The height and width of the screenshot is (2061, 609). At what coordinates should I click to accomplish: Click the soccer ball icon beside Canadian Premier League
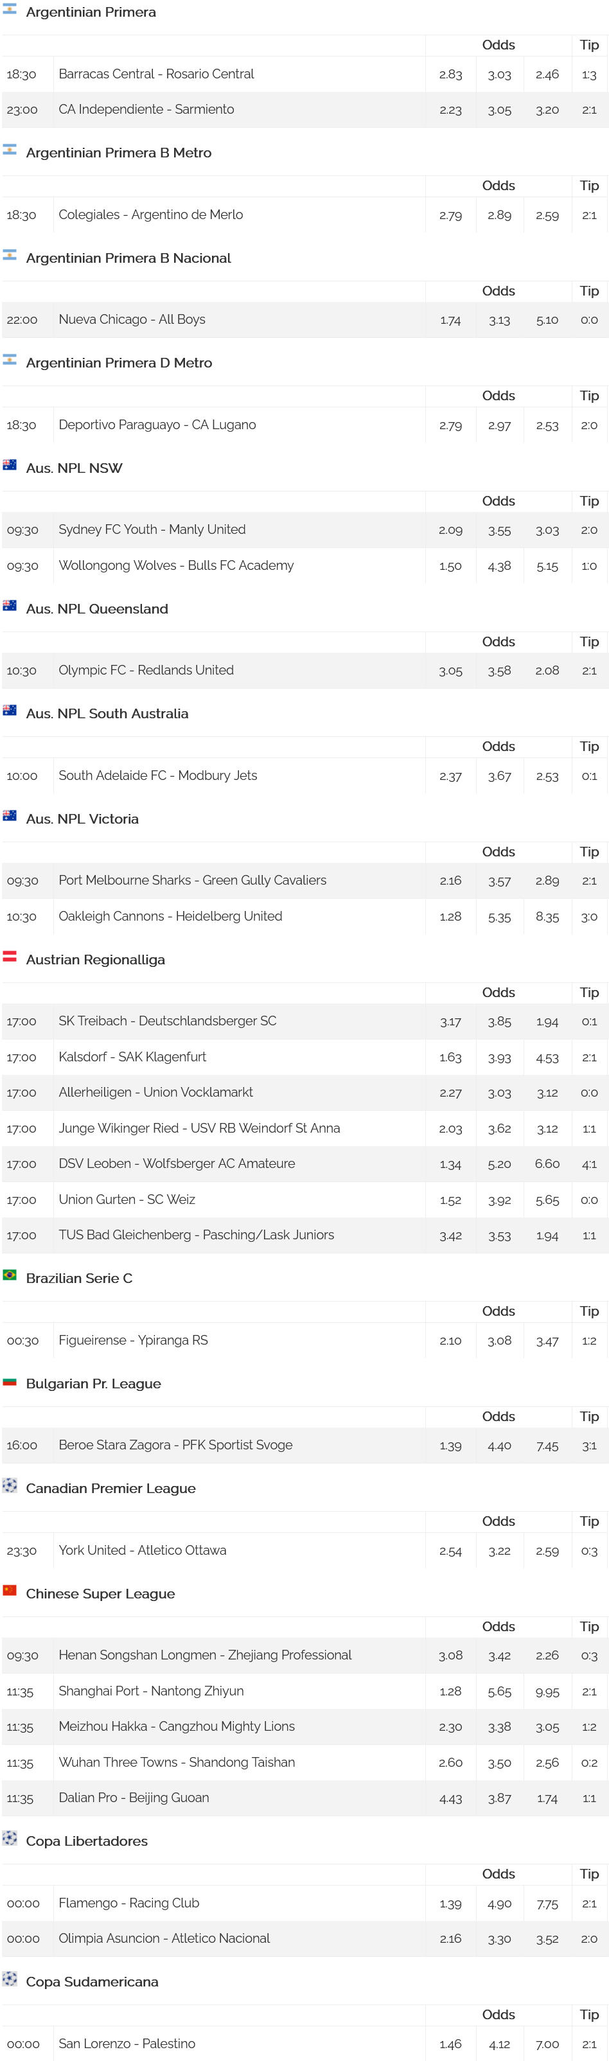[10, 1485]
